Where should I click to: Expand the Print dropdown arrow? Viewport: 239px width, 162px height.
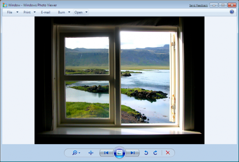pos(35,12)
